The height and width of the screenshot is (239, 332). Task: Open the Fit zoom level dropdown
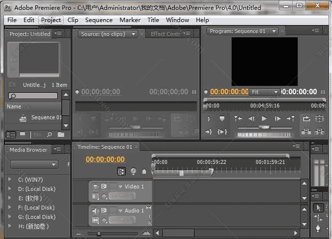[265, 92]
